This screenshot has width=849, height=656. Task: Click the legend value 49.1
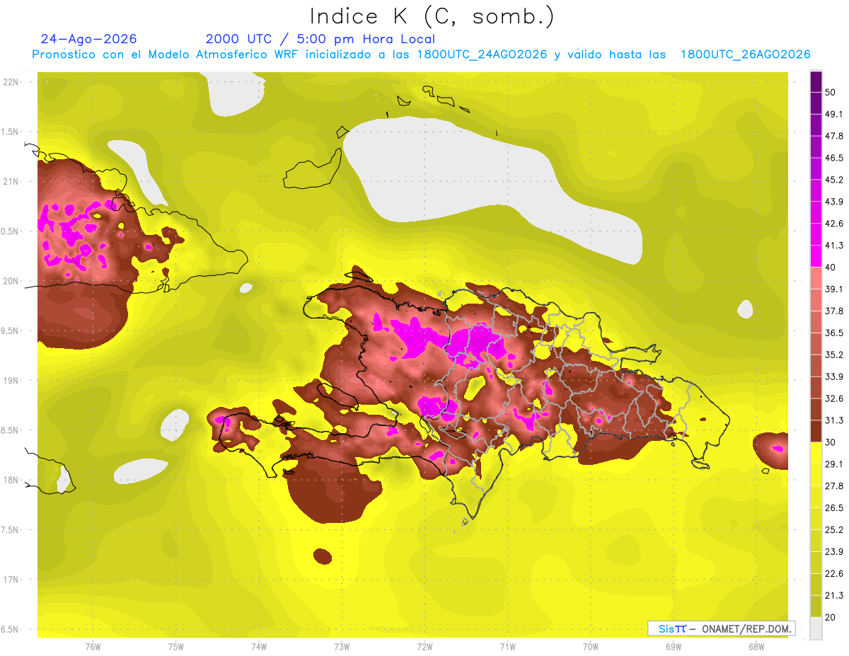tap(833, 114)
